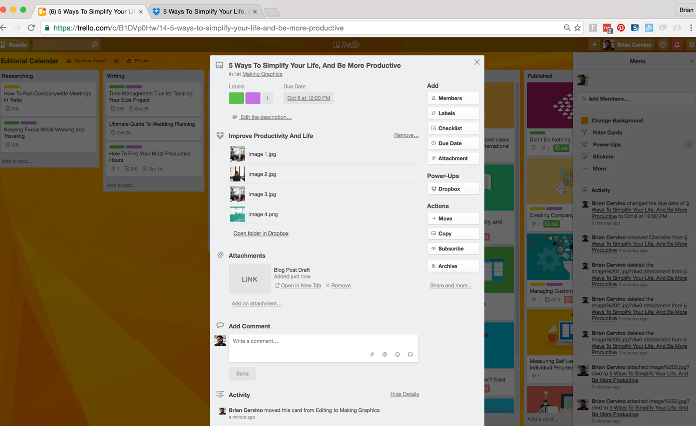Open the emoji picker in comment box
This screenshot has width=696, height=426.
(398, 354)
